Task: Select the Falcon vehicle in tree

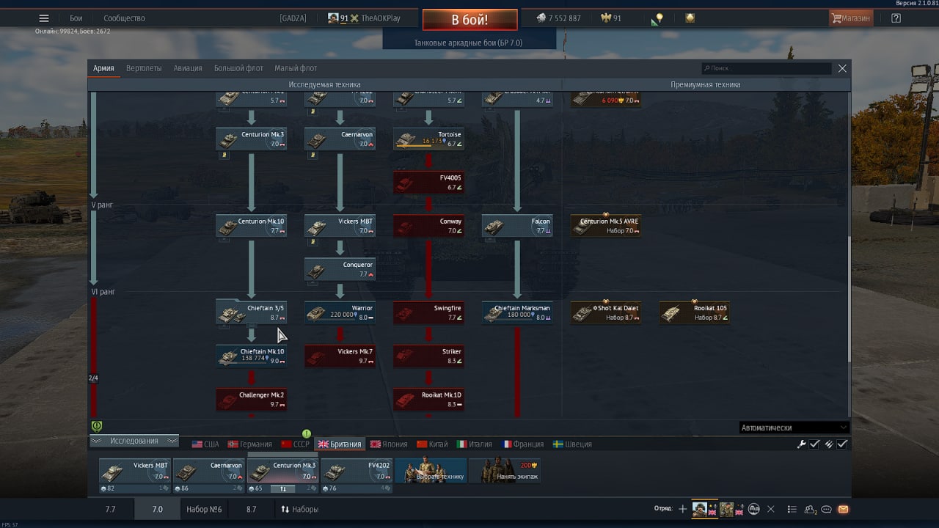Action: pyautogui.click(x=517, y=226)
